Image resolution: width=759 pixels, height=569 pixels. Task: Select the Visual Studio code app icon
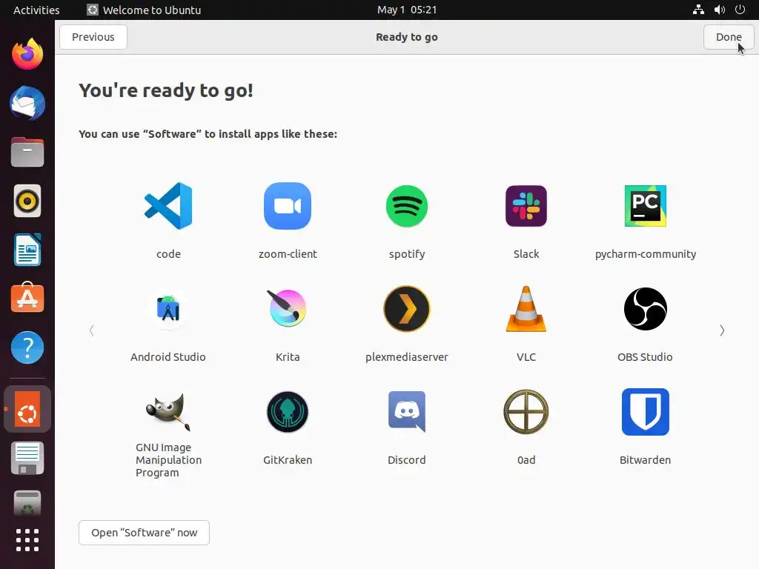168,206
